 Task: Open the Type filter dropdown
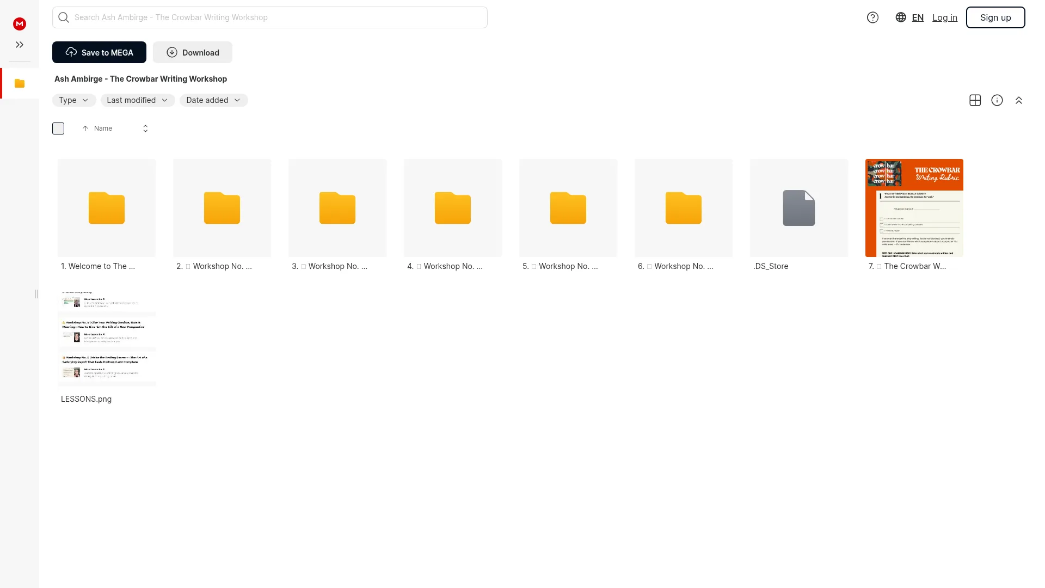click(x=74, y=100)
